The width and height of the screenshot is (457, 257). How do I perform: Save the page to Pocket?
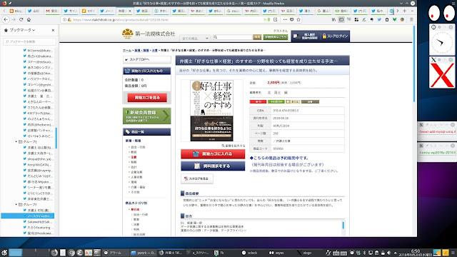292,19
